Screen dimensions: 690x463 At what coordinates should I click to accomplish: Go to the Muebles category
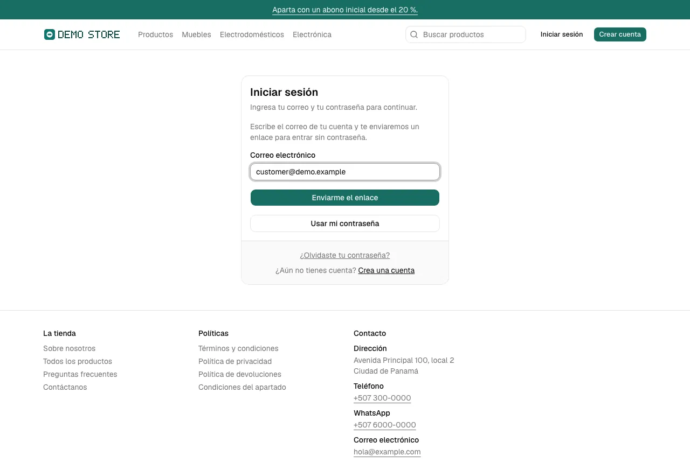pos(196,34)
